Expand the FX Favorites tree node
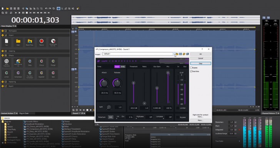 3,143
